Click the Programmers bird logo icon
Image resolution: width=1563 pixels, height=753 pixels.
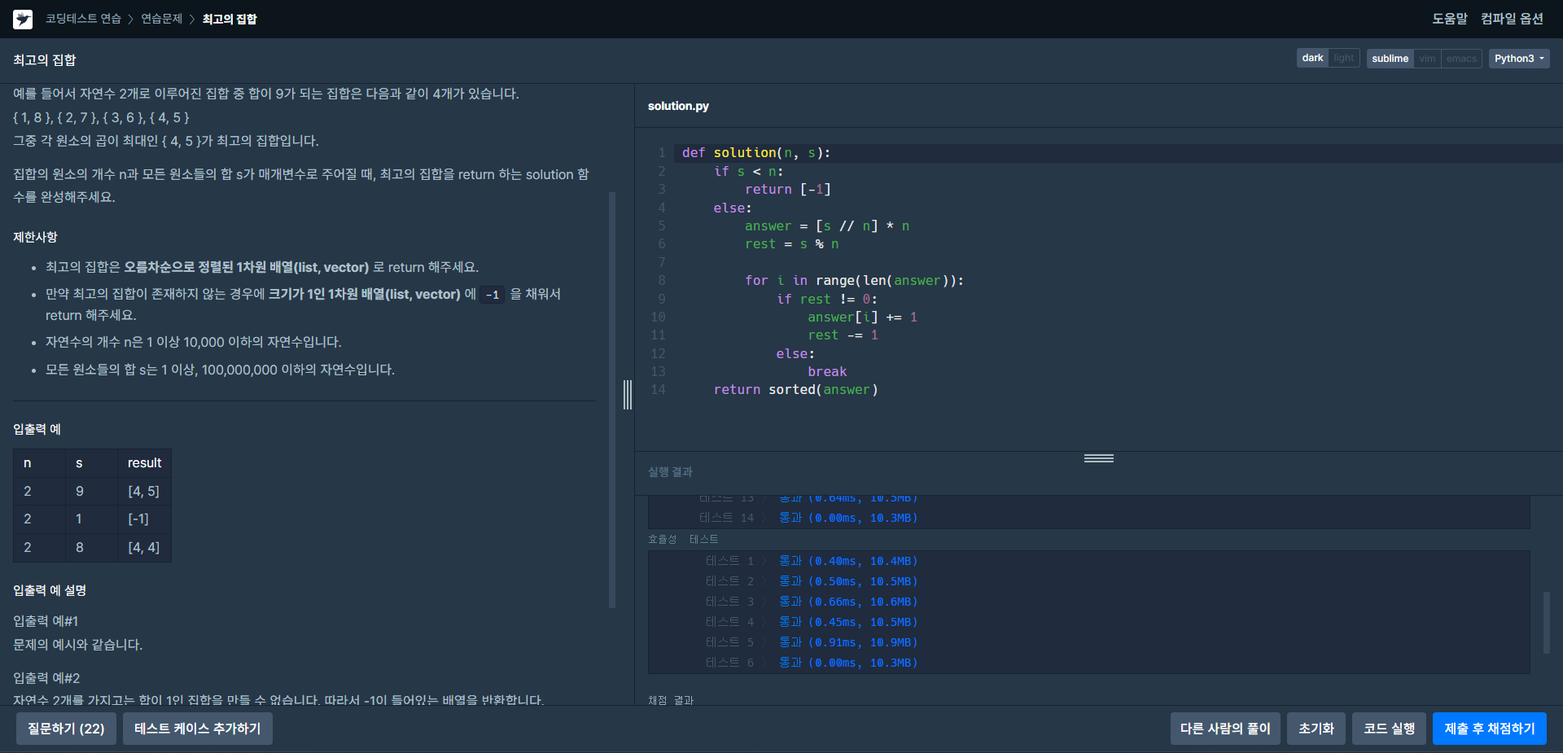23,19
